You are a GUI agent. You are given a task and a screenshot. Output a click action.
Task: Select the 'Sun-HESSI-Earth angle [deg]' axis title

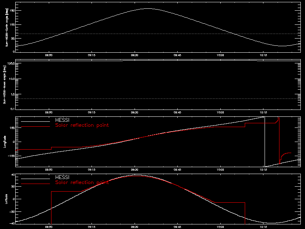6,27
